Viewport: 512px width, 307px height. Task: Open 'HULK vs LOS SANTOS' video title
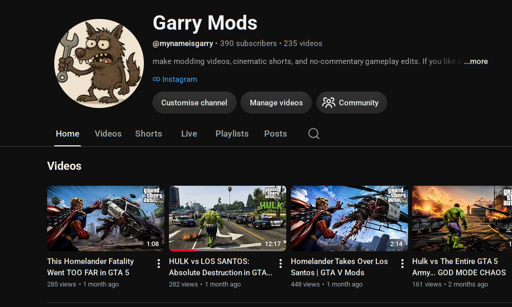coord(220,267)
